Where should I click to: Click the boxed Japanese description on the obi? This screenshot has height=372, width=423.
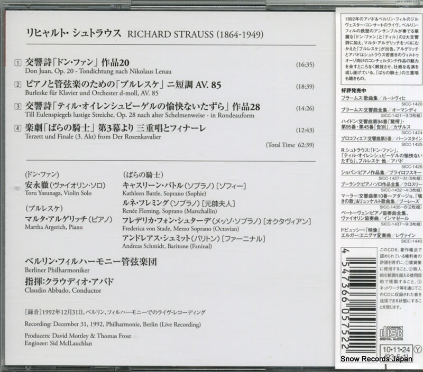(x=381, y=49)
